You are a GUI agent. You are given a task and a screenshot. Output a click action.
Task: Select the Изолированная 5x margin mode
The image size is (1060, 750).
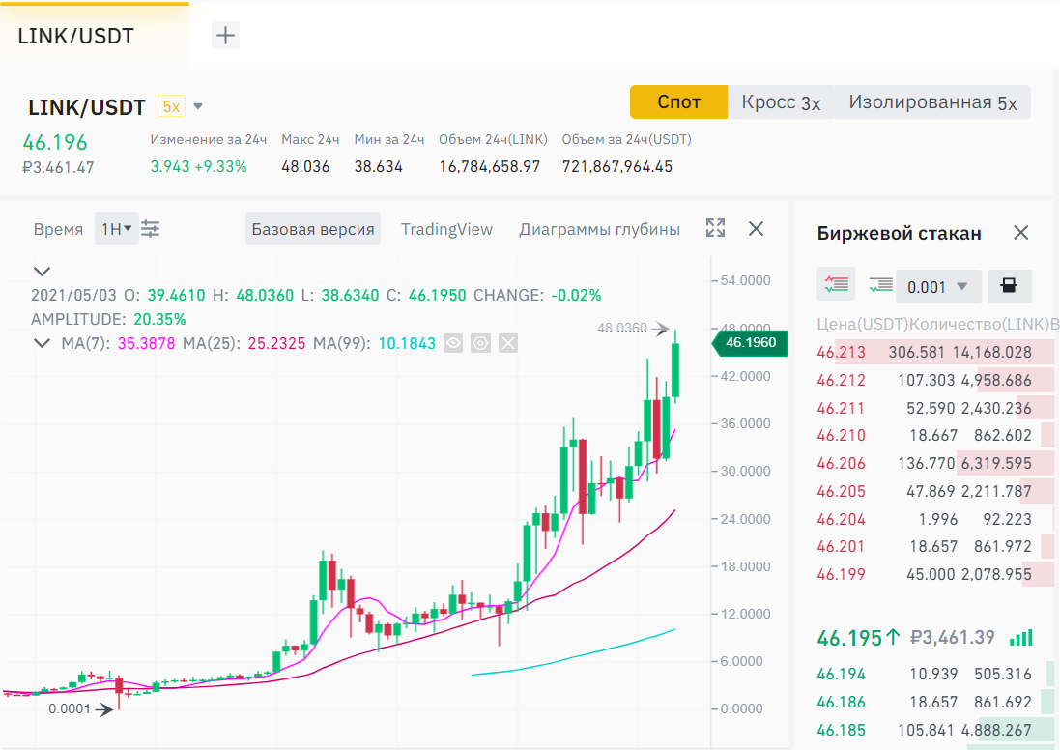click(x=931, y=102)
